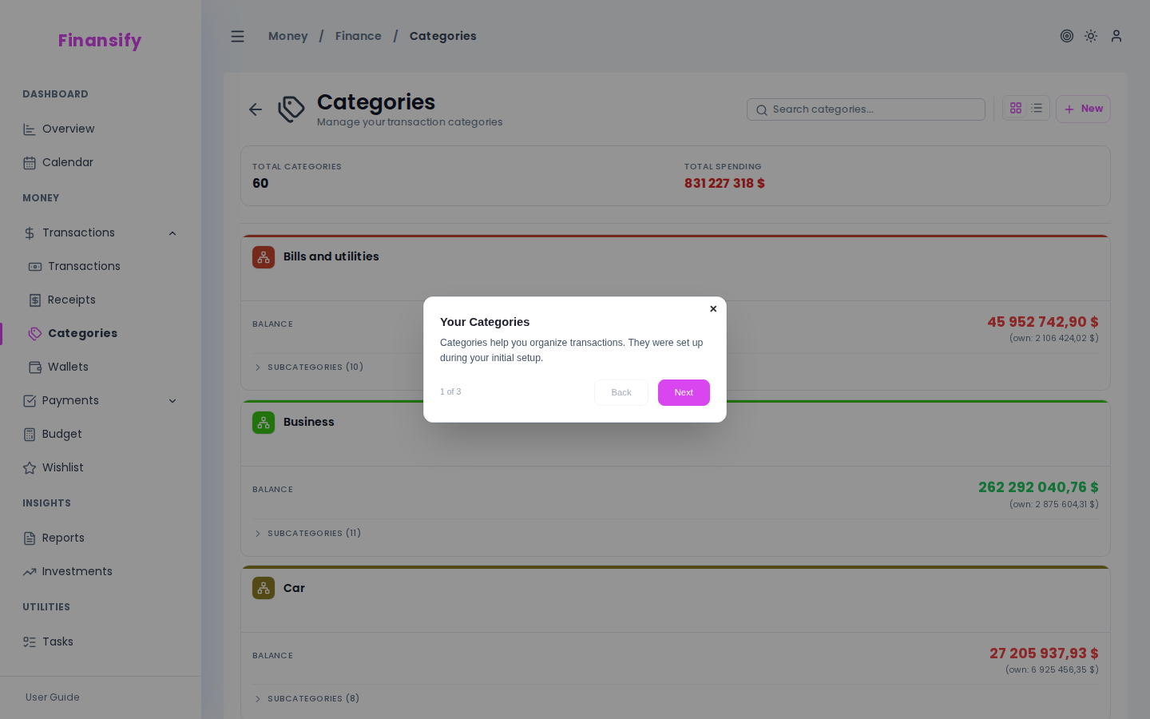The height and width of the screenshot is (719, 1150).
Task: Switch categories to list view
Action: [x=1037, y=108]
